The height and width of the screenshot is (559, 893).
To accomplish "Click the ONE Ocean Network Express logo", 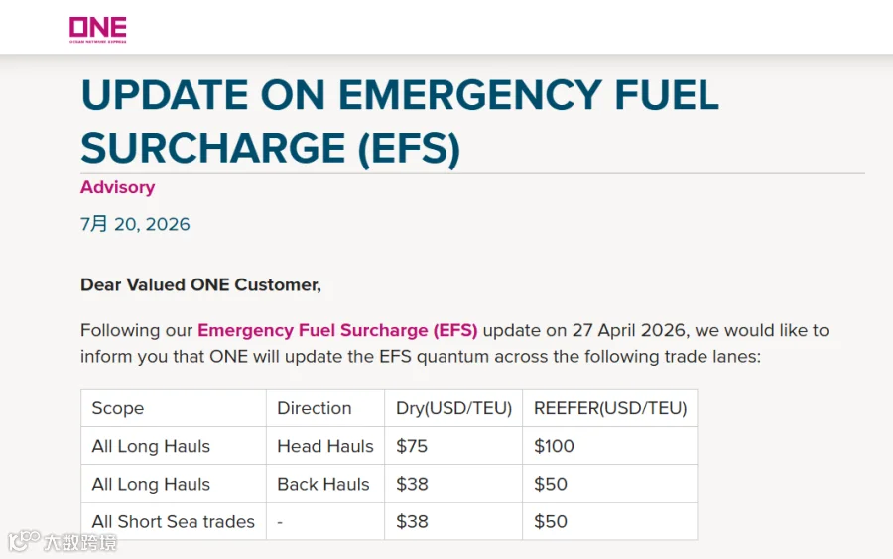I will (98, 30).
